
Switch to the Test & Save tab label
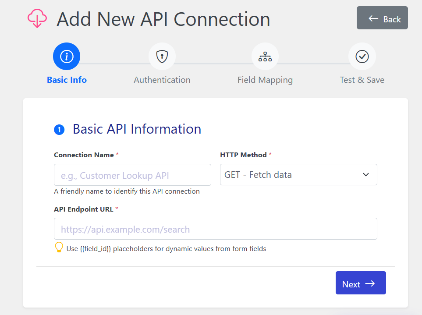[x=362, y=80]
